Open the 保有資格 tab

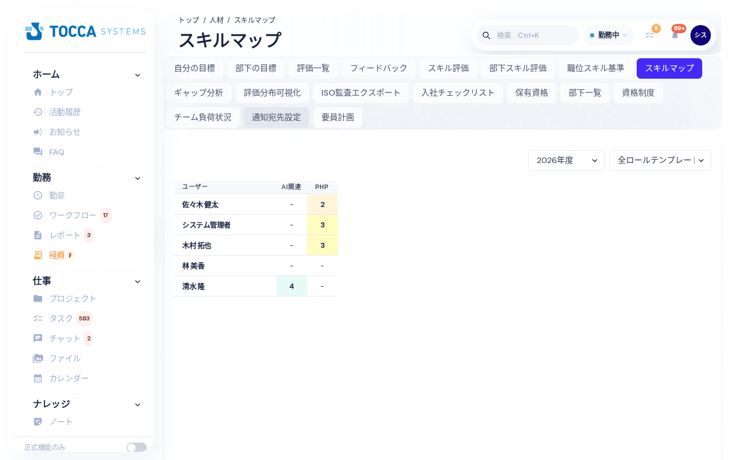[532, 93]
